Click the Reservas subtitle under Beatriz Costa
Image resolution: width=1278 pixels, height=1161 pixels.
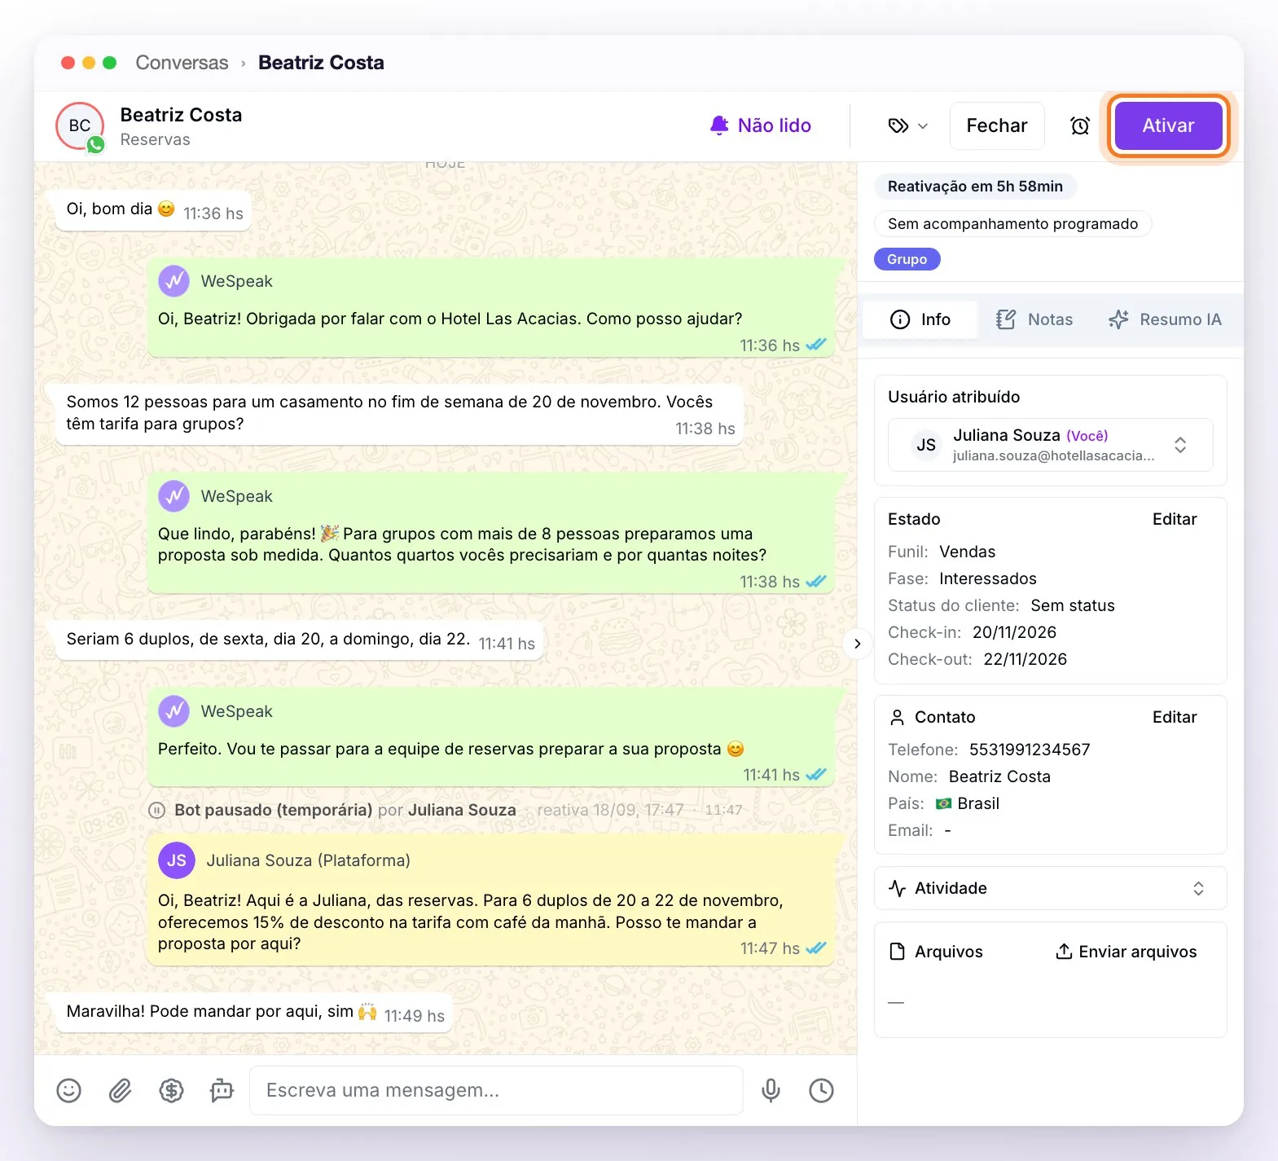tap(155, 139)
